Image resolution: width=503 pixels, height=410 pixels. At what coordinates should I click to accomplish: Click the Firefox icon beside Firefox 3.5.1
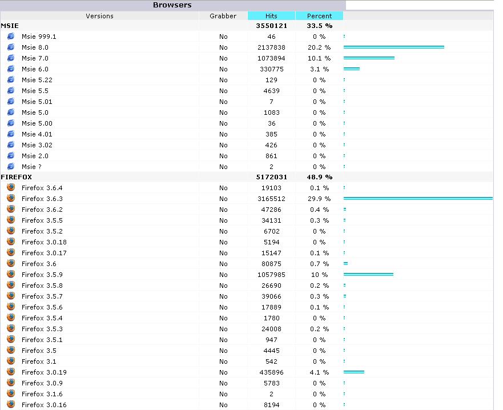[x=11, y=339]
